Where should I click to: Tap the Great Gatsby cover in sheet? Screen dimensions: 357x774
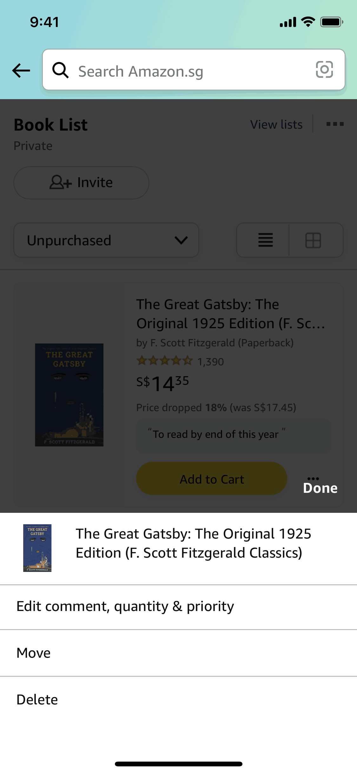[x=37, y=548]
